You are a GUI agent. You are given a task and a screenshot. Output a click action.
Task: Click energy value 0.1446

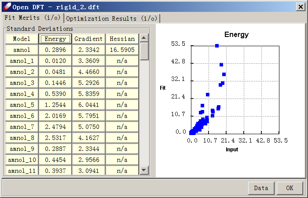pyautogui.click(x=55, y=83)
